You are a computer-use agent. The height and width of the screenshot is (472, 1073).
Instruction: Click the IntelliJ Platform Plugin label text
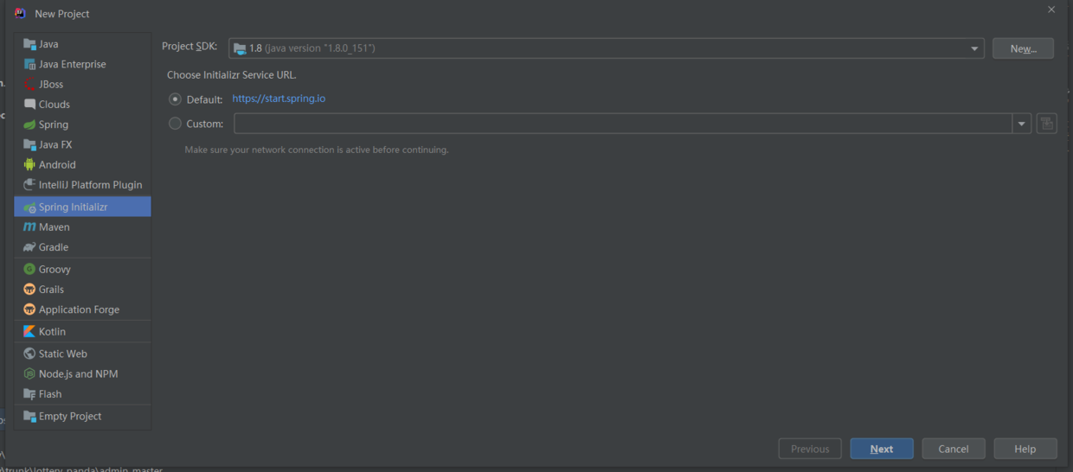pyautogui.click(x=91, y=185)
